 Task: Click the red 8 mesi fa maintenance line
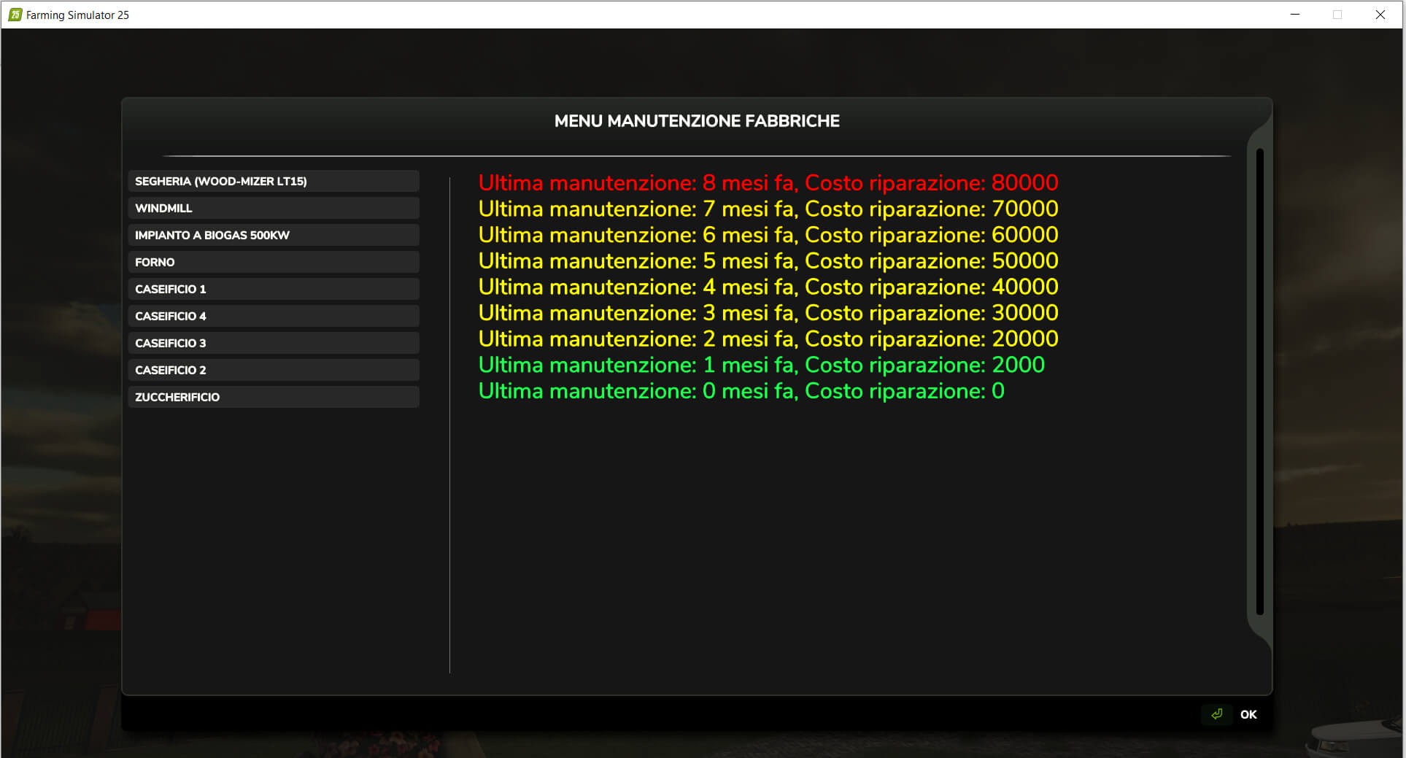(768, 182)
